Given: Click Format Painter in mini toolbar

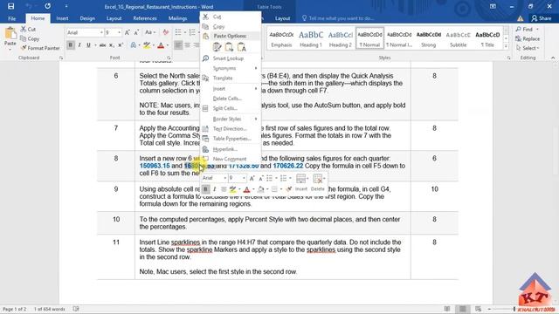Looking at the screenshot, I should pos(289,189).
